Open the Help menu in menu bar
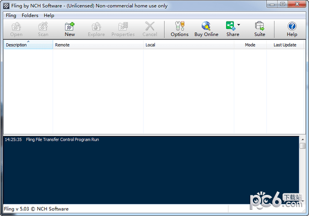The image size is (309, 216). tap(49, 15)
